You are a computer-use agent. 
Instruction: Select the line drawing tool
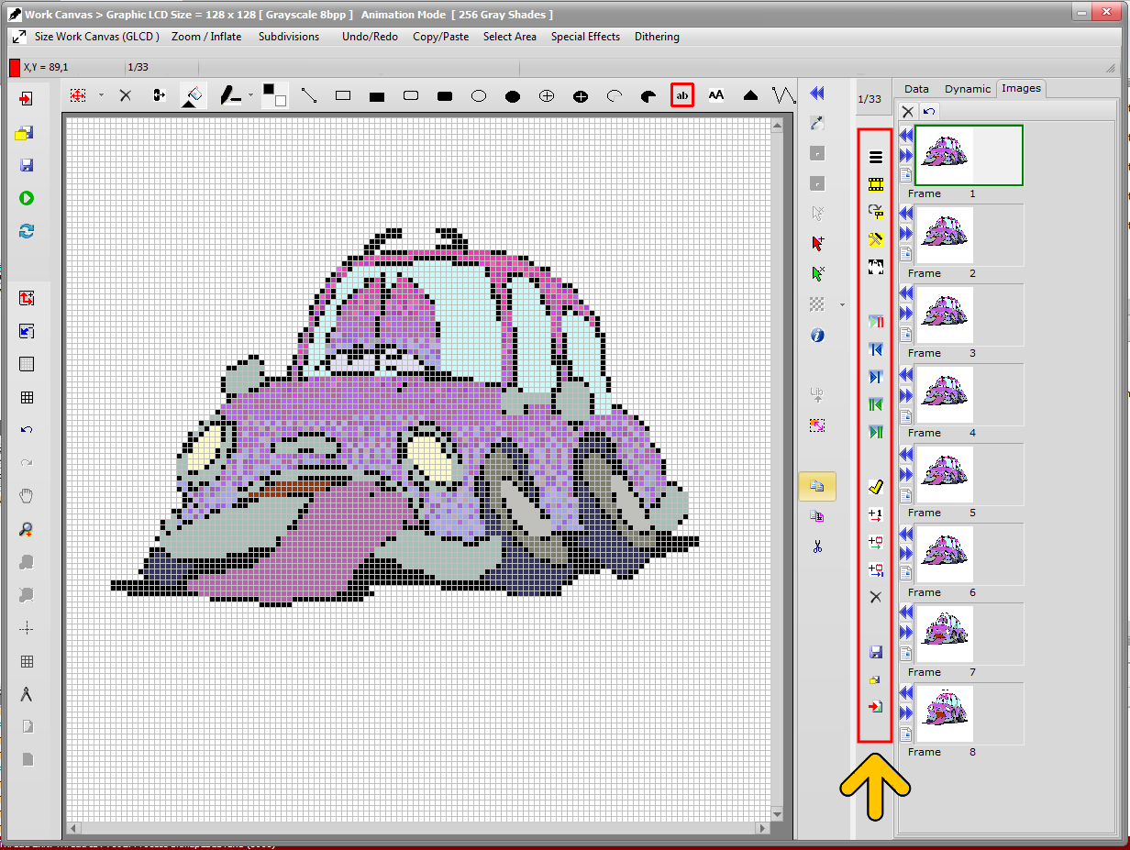click(x=308, y=95)
